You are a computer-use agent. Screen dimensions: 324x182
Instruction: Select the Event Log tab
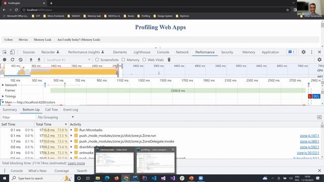(x=71, y=110)
